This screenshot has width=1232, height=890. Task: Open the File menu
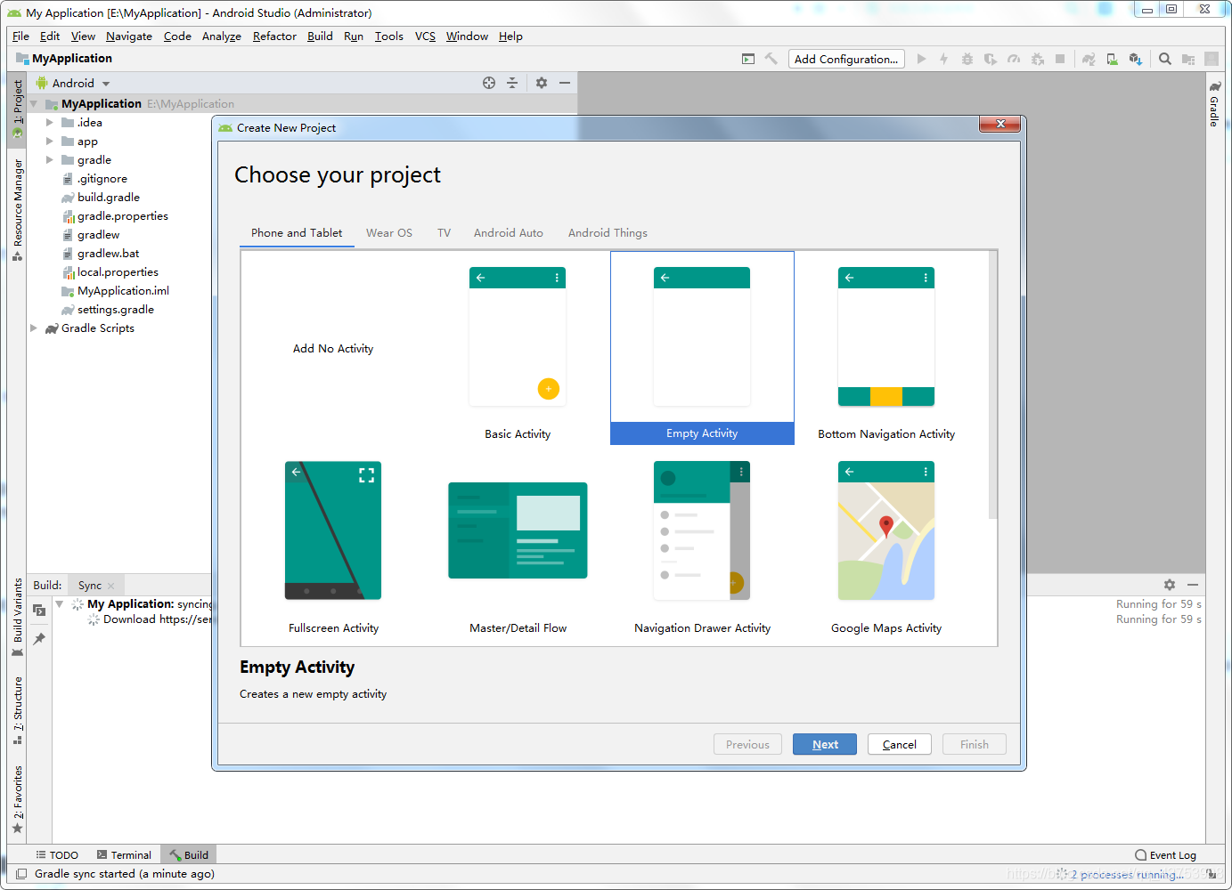[x=20, y=36]
